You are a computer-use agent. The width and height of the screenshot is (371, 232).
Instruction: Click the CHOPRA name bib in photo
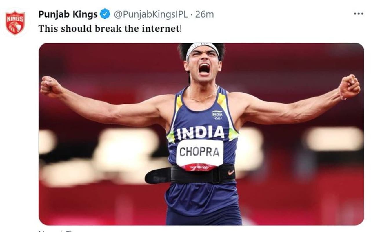pyautogui.click(x=199, y=152)
